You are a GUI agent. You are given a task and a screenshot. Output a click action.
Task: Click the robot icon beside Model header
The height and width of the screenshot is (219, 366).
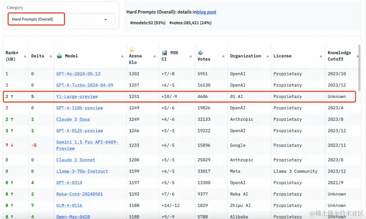[x=59, y=56]
